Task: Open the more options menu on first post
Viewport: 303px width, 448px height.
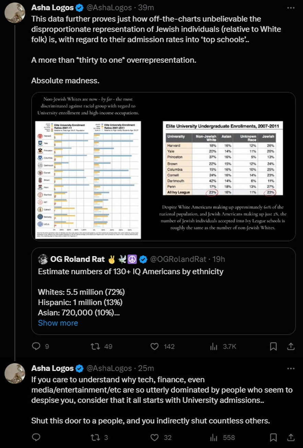Action: click(291, 8)
